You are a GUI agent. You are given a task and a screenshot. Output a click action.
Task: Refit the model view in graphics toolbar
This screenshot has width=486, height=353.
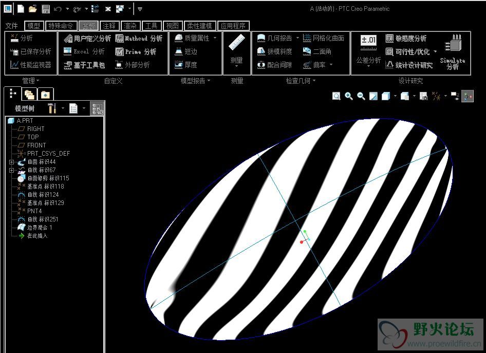click(x=337, y=97)
